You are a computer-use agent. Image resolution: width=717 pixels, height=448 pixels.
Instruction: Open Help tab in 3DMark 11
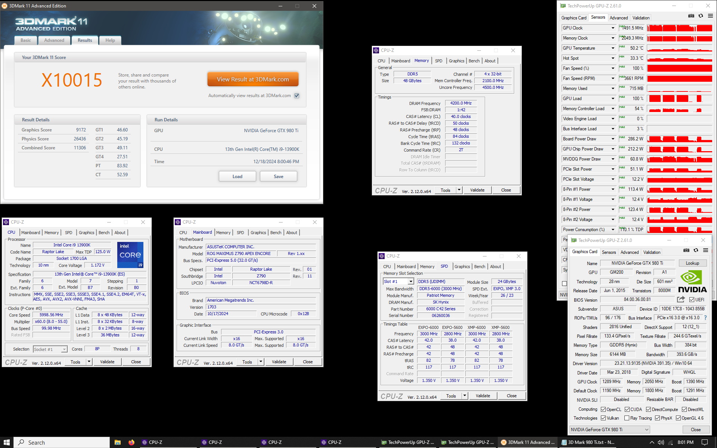click(x=110, y=40)
